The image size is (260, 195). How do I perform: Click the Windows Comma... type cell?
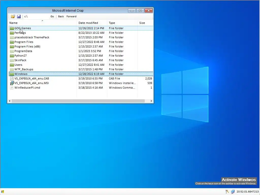122,88
